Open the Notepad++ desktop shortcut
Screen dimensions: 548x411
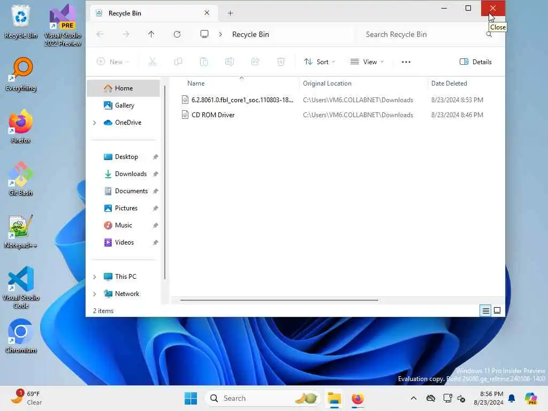[21, 231]
